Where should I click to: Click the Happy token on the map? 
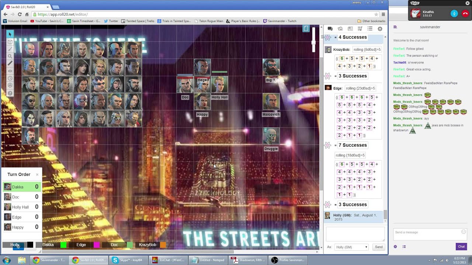202,102
